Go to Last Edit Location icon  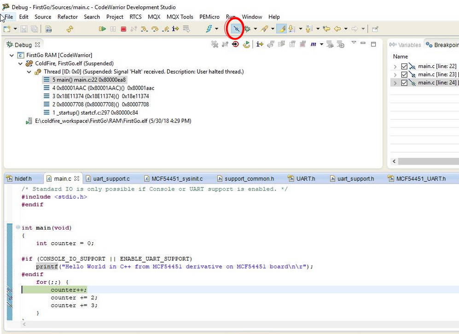[326, 29]
